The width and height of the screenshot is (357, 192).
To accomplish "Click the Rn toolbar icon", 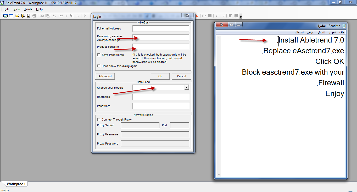I will pyautogui.click(x=204, y=16).
